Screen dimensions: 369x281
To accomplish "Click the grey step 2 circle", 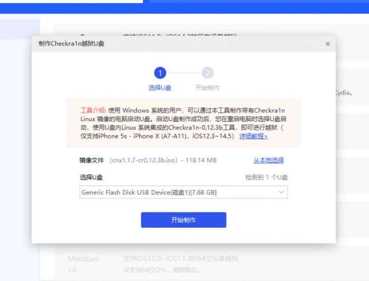I will click(208, 73).
